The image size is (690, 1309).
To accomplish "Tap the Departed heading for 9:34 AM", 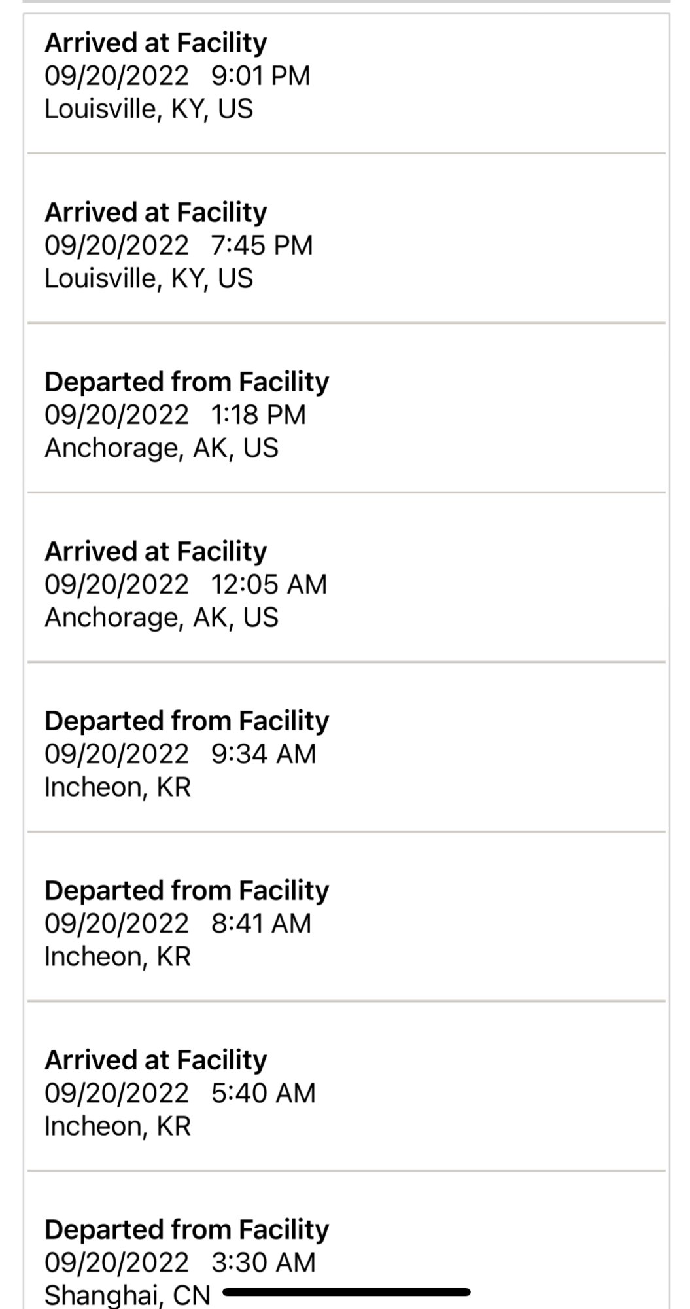I will click(x=186, y=721).
